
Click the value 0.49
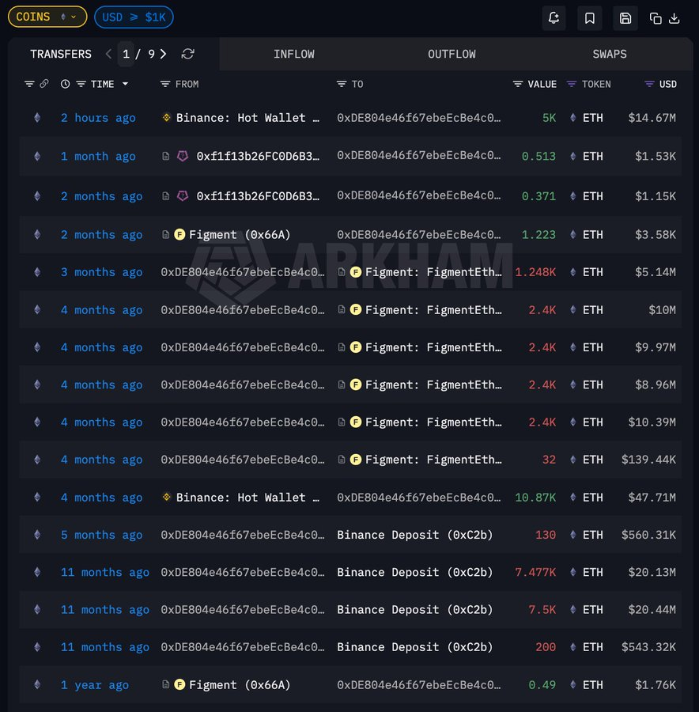pos(542,685)
